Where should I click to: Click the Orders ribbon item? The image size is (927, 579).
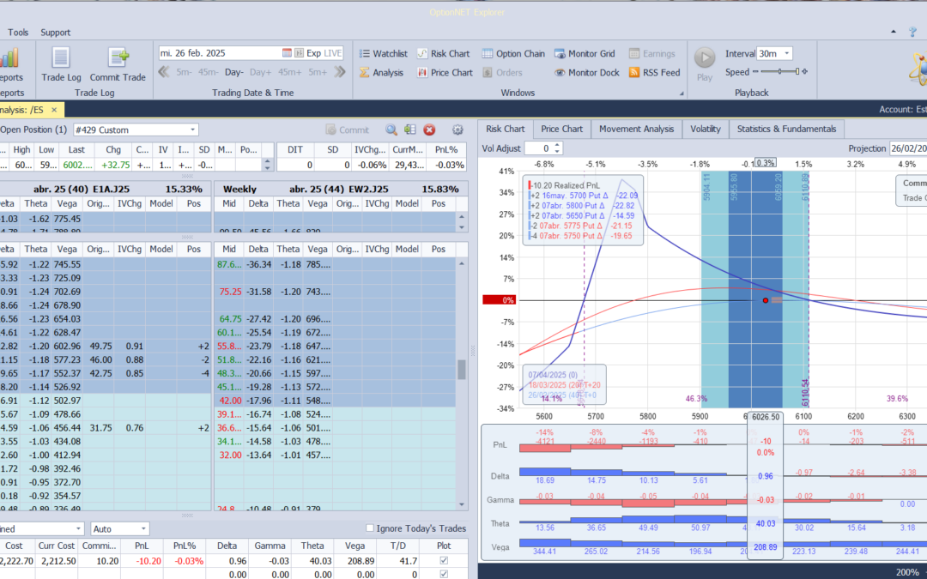pos(502,73)
